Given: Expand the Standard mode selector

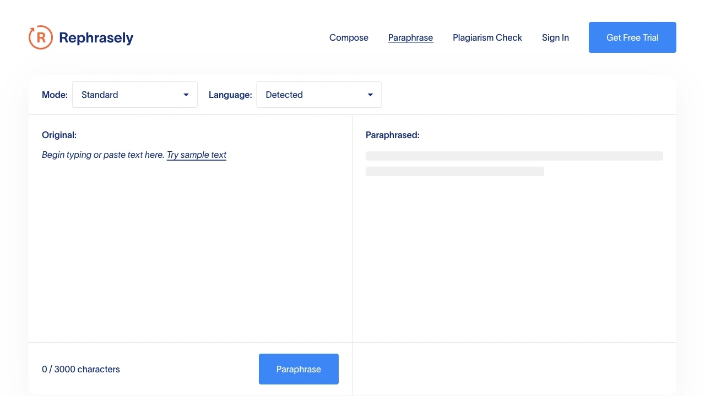Looking at the screenshot, I should [x=135, y=95].
